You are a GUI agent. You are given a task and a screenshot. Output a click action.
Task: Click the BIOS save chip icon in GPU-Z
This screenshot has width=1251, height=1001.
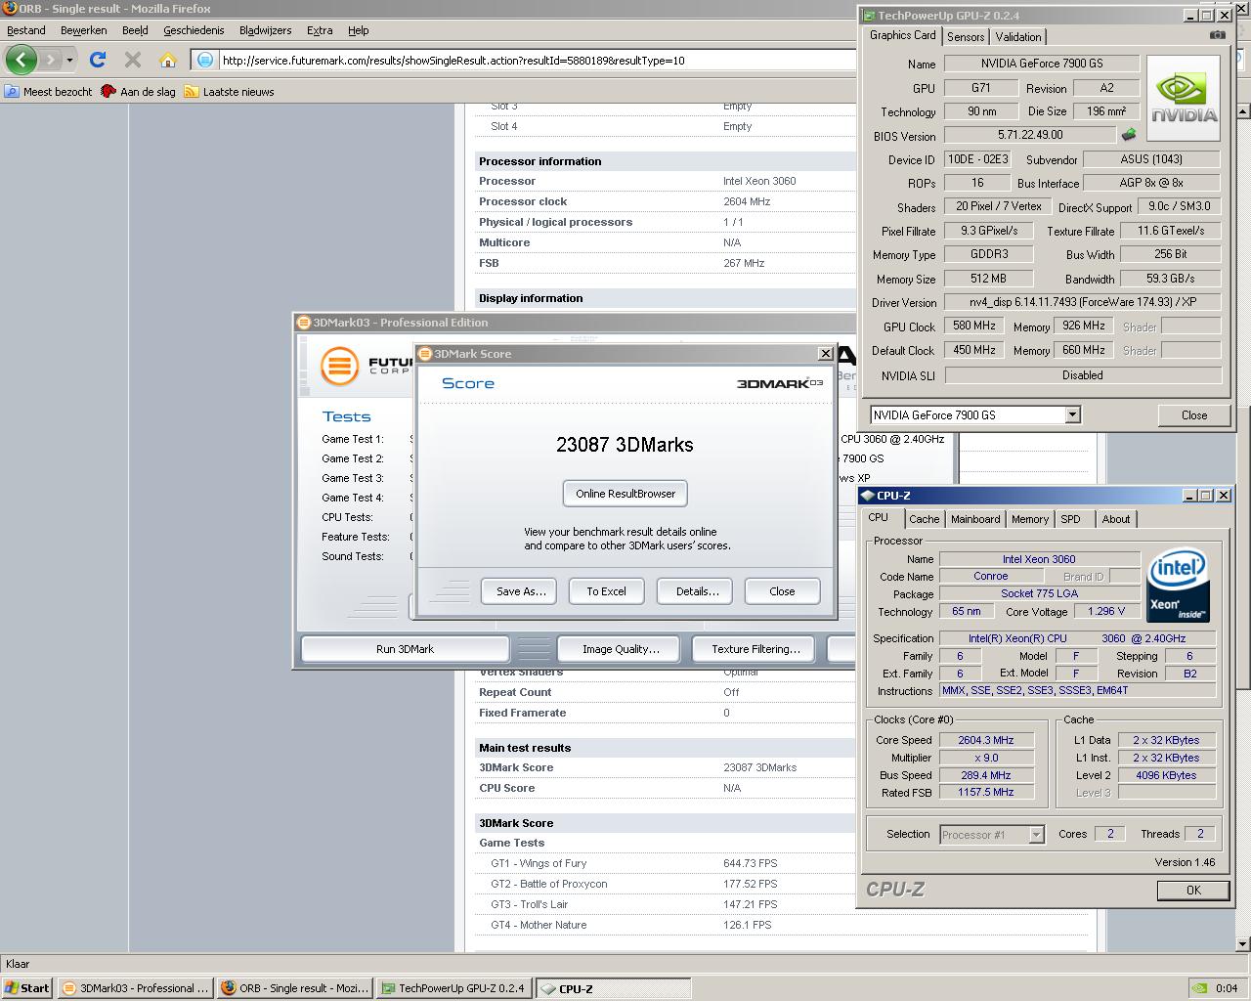1129,135
